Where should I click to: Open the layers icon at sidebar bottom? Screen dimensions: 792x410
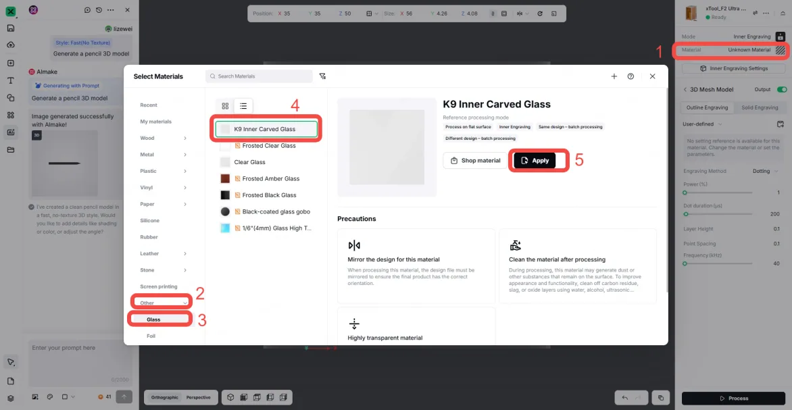click(11, 398)
